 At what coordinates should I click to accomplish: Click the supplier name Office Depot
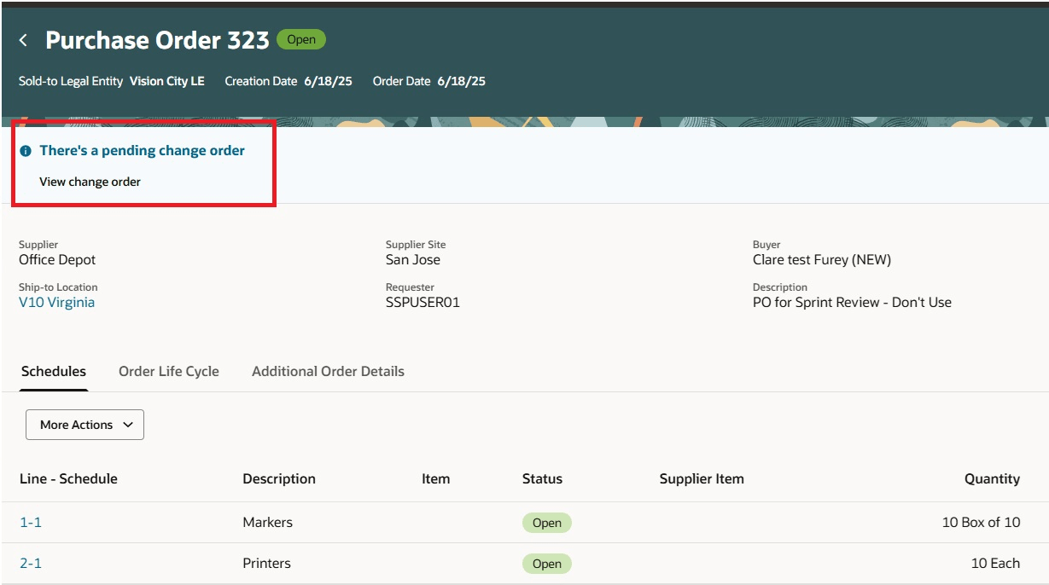pyautogui.click(x=57, y=259)
